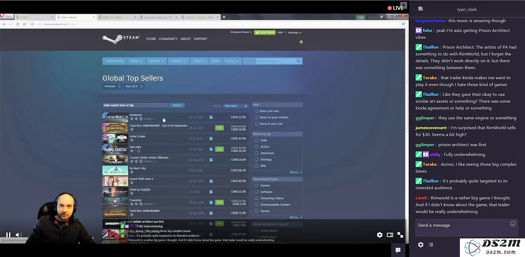This screenshot has width=525, height=257.
Task: Enable Action tag checkbox
Action: pyautogui.click(x=256, y=147)
